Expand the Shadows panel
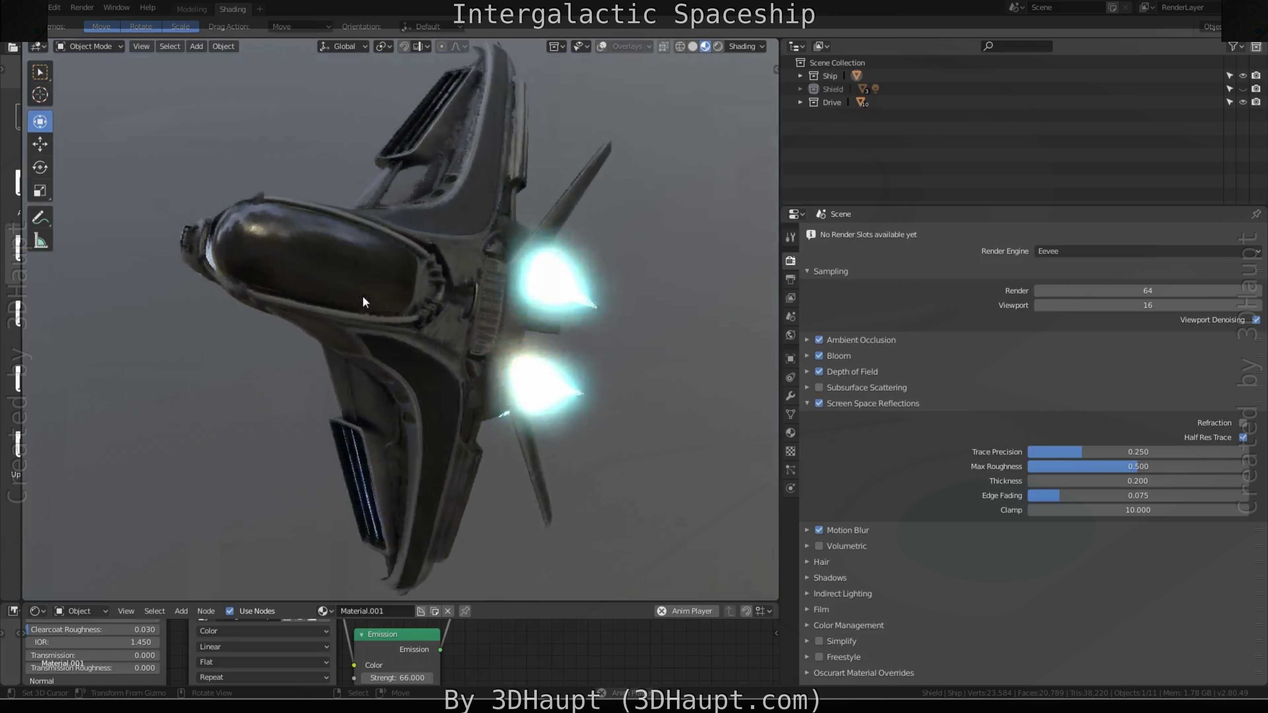1268x713 pixels. tap(829, 577)
